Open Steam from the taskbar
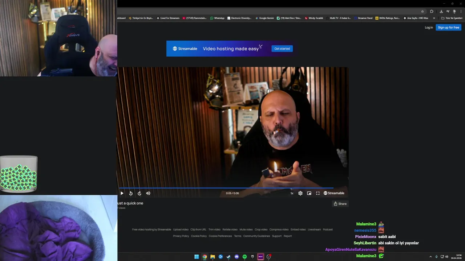 [229, 257]
